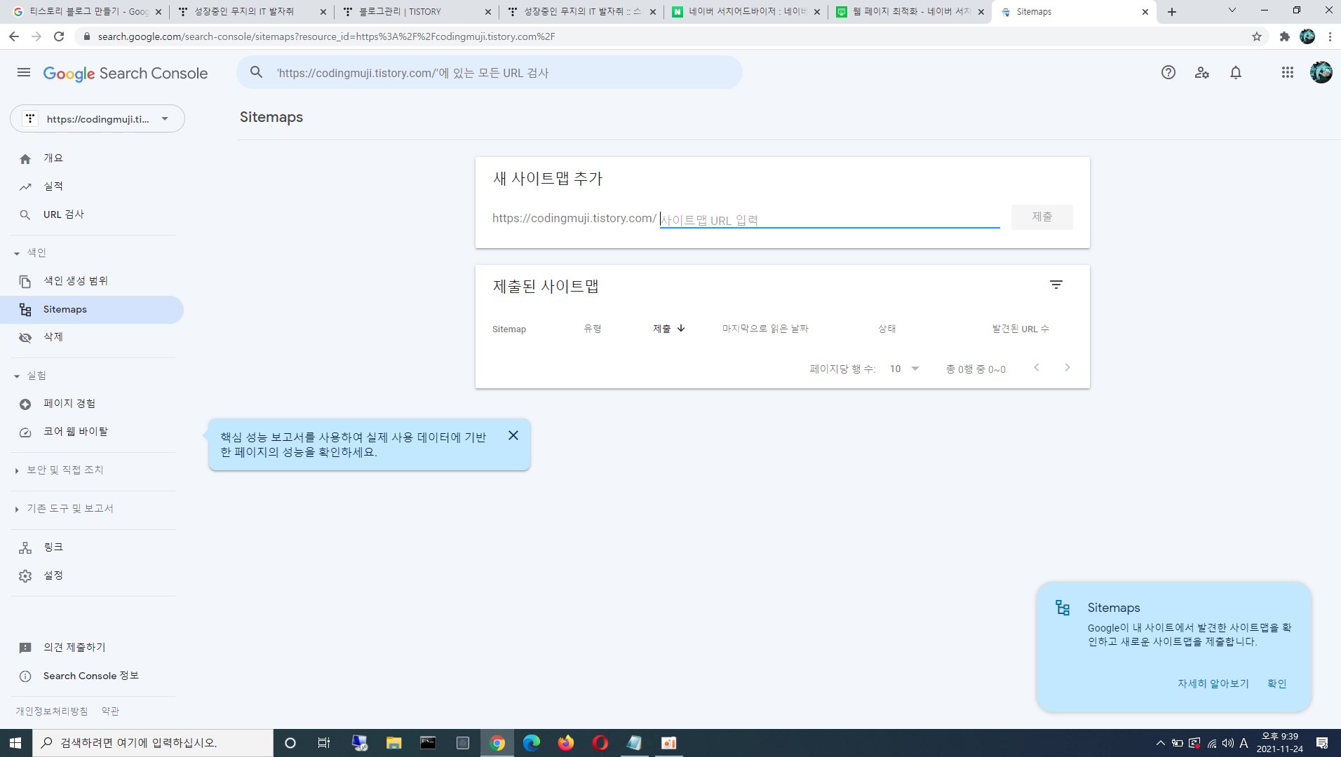Open Chrome extensions puzzle icon
This screenshot has height=757, width=1341.
[x=1284, y=36]
